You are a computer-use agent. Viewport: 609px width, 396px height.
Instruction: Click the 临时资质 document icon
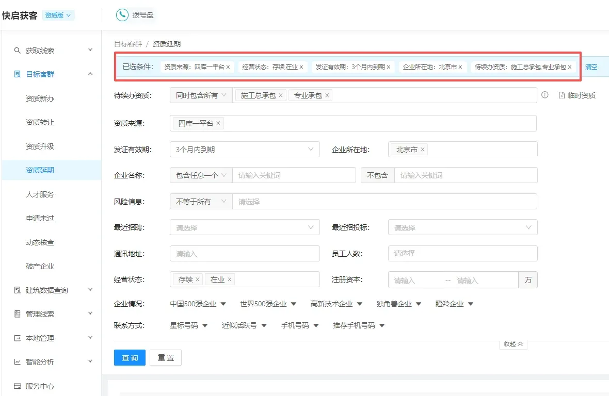click(x=562, y=95)
